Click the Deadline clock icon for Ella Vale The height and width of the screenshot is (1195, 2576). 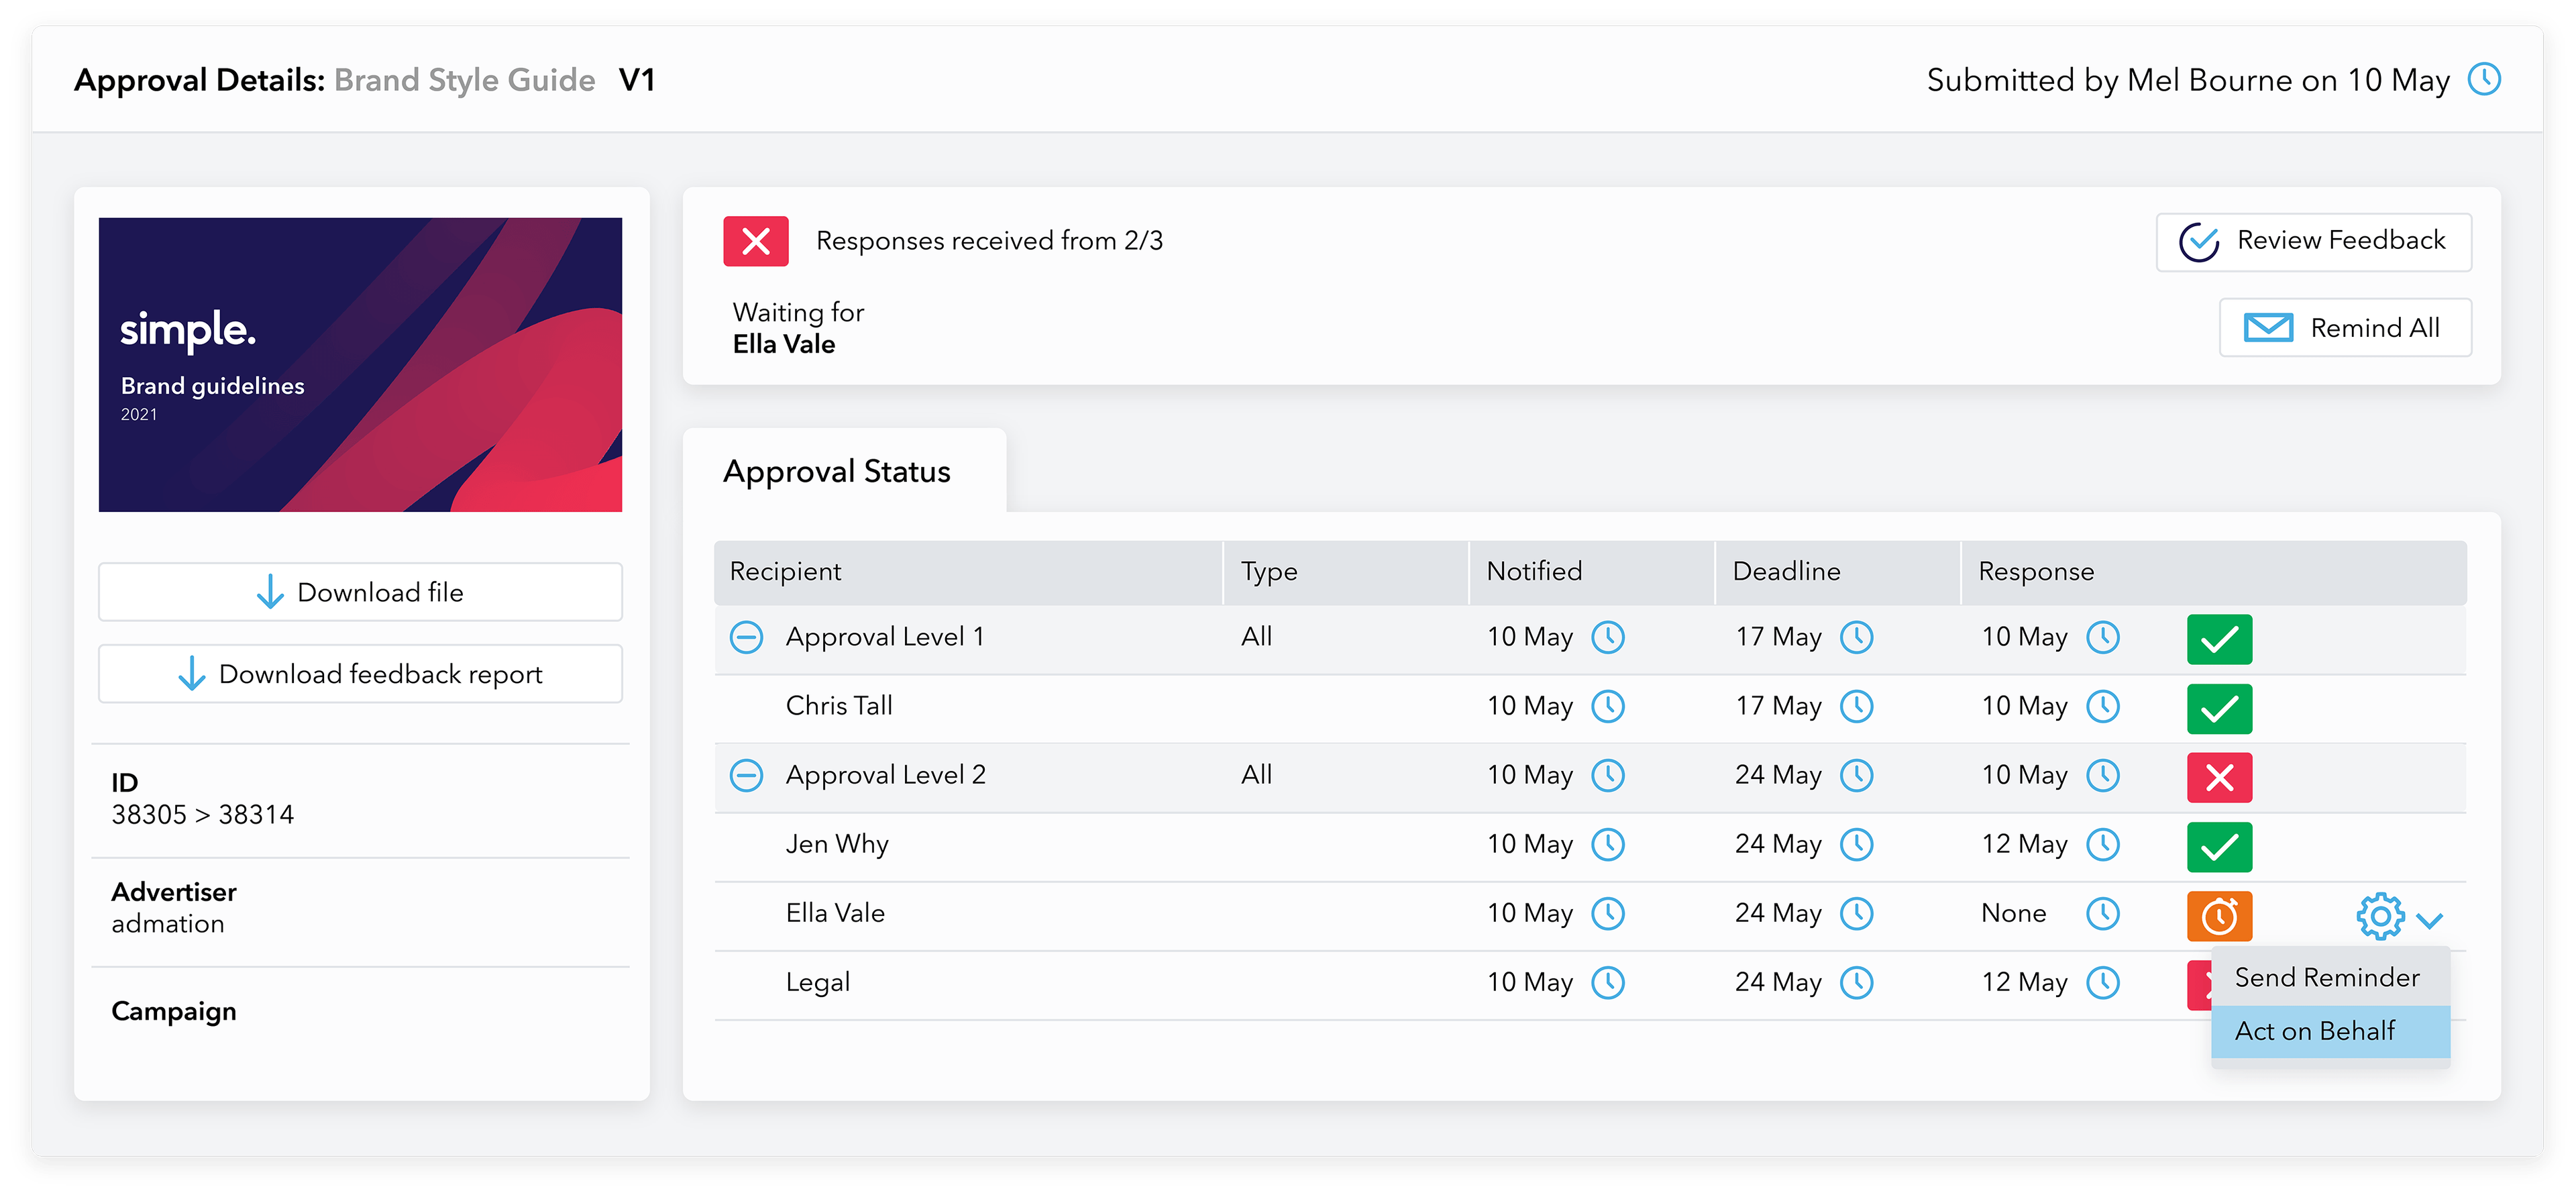pos(1857,913)
